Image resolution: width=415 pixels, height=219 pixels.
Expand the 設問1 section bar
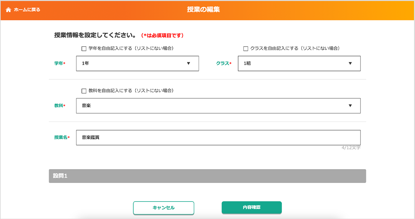207,176
